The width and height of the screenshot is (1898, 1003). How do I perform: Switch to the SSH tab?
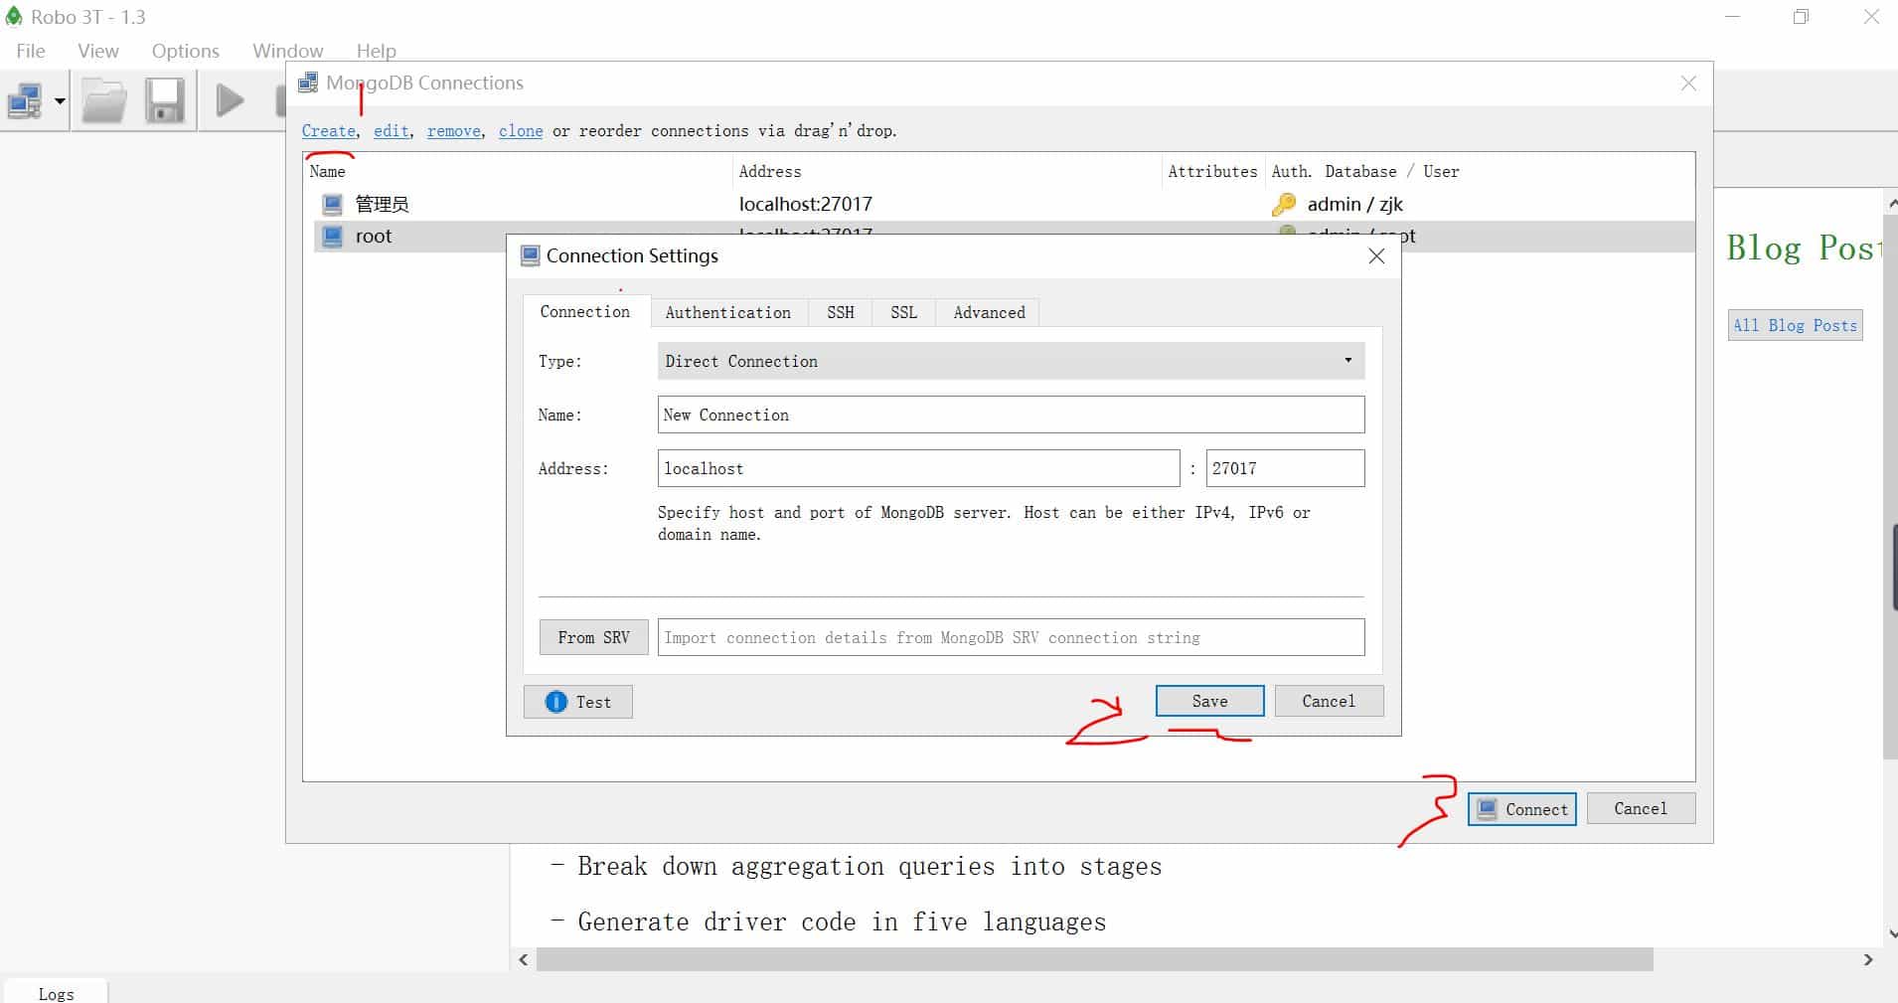coord(841,312)
